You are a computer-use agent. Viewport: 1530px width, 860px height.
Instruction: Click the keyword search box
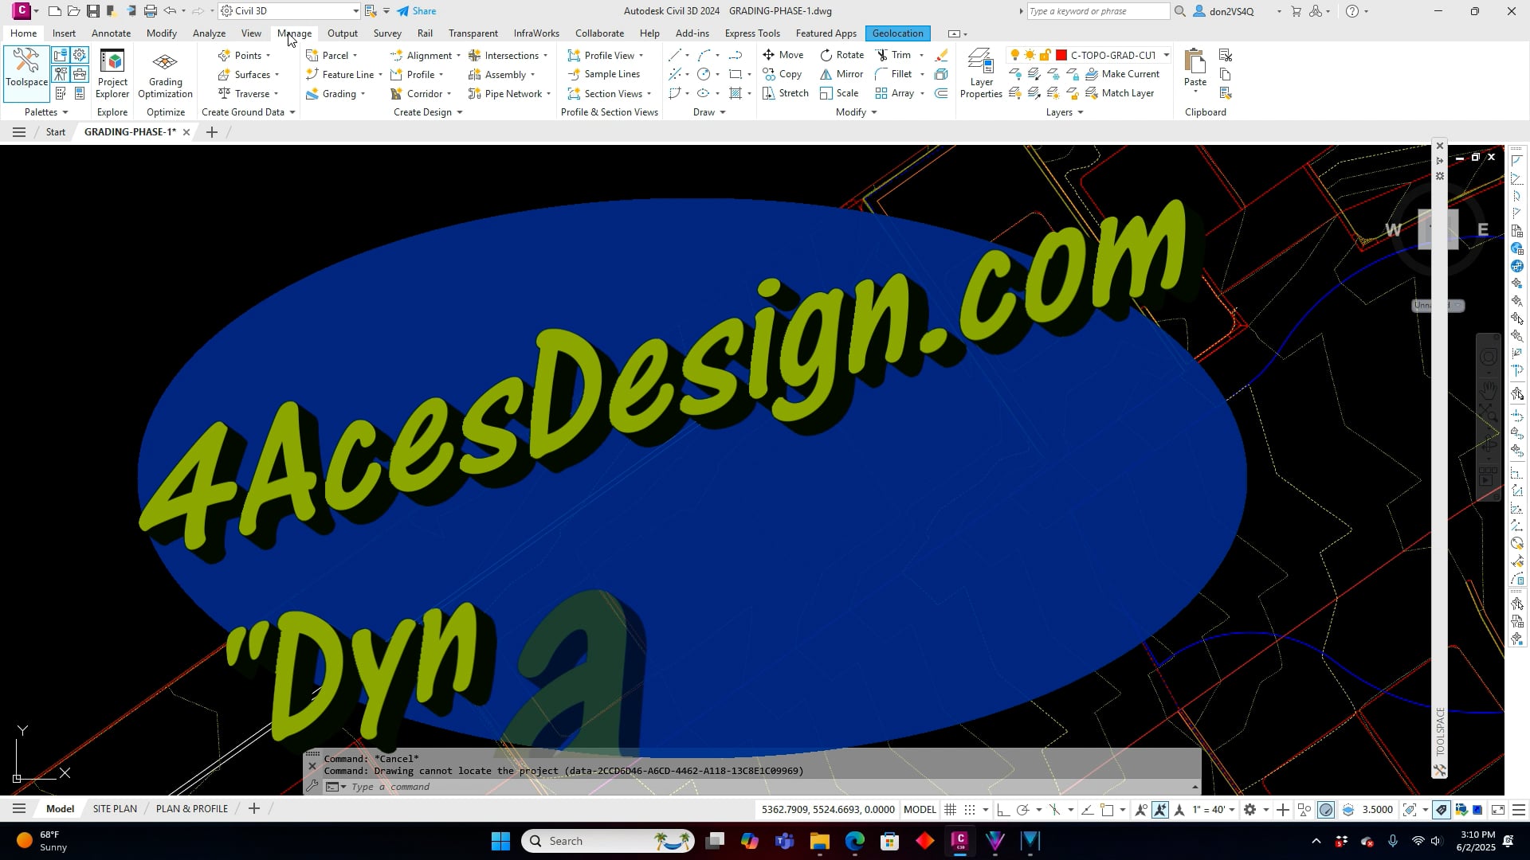[x=1098, y=11]
